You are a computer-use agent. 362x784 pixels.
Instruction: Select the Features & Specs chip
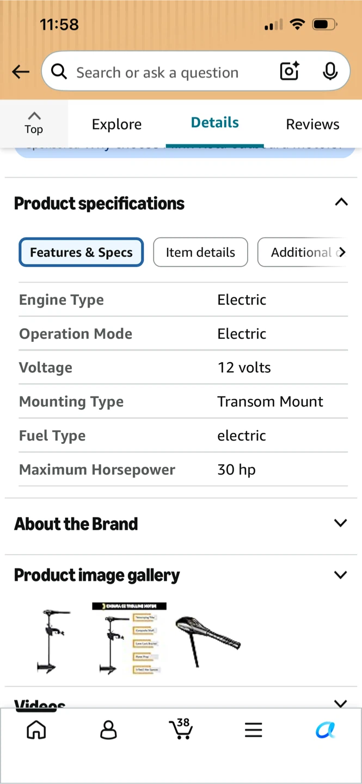point(81,252)
